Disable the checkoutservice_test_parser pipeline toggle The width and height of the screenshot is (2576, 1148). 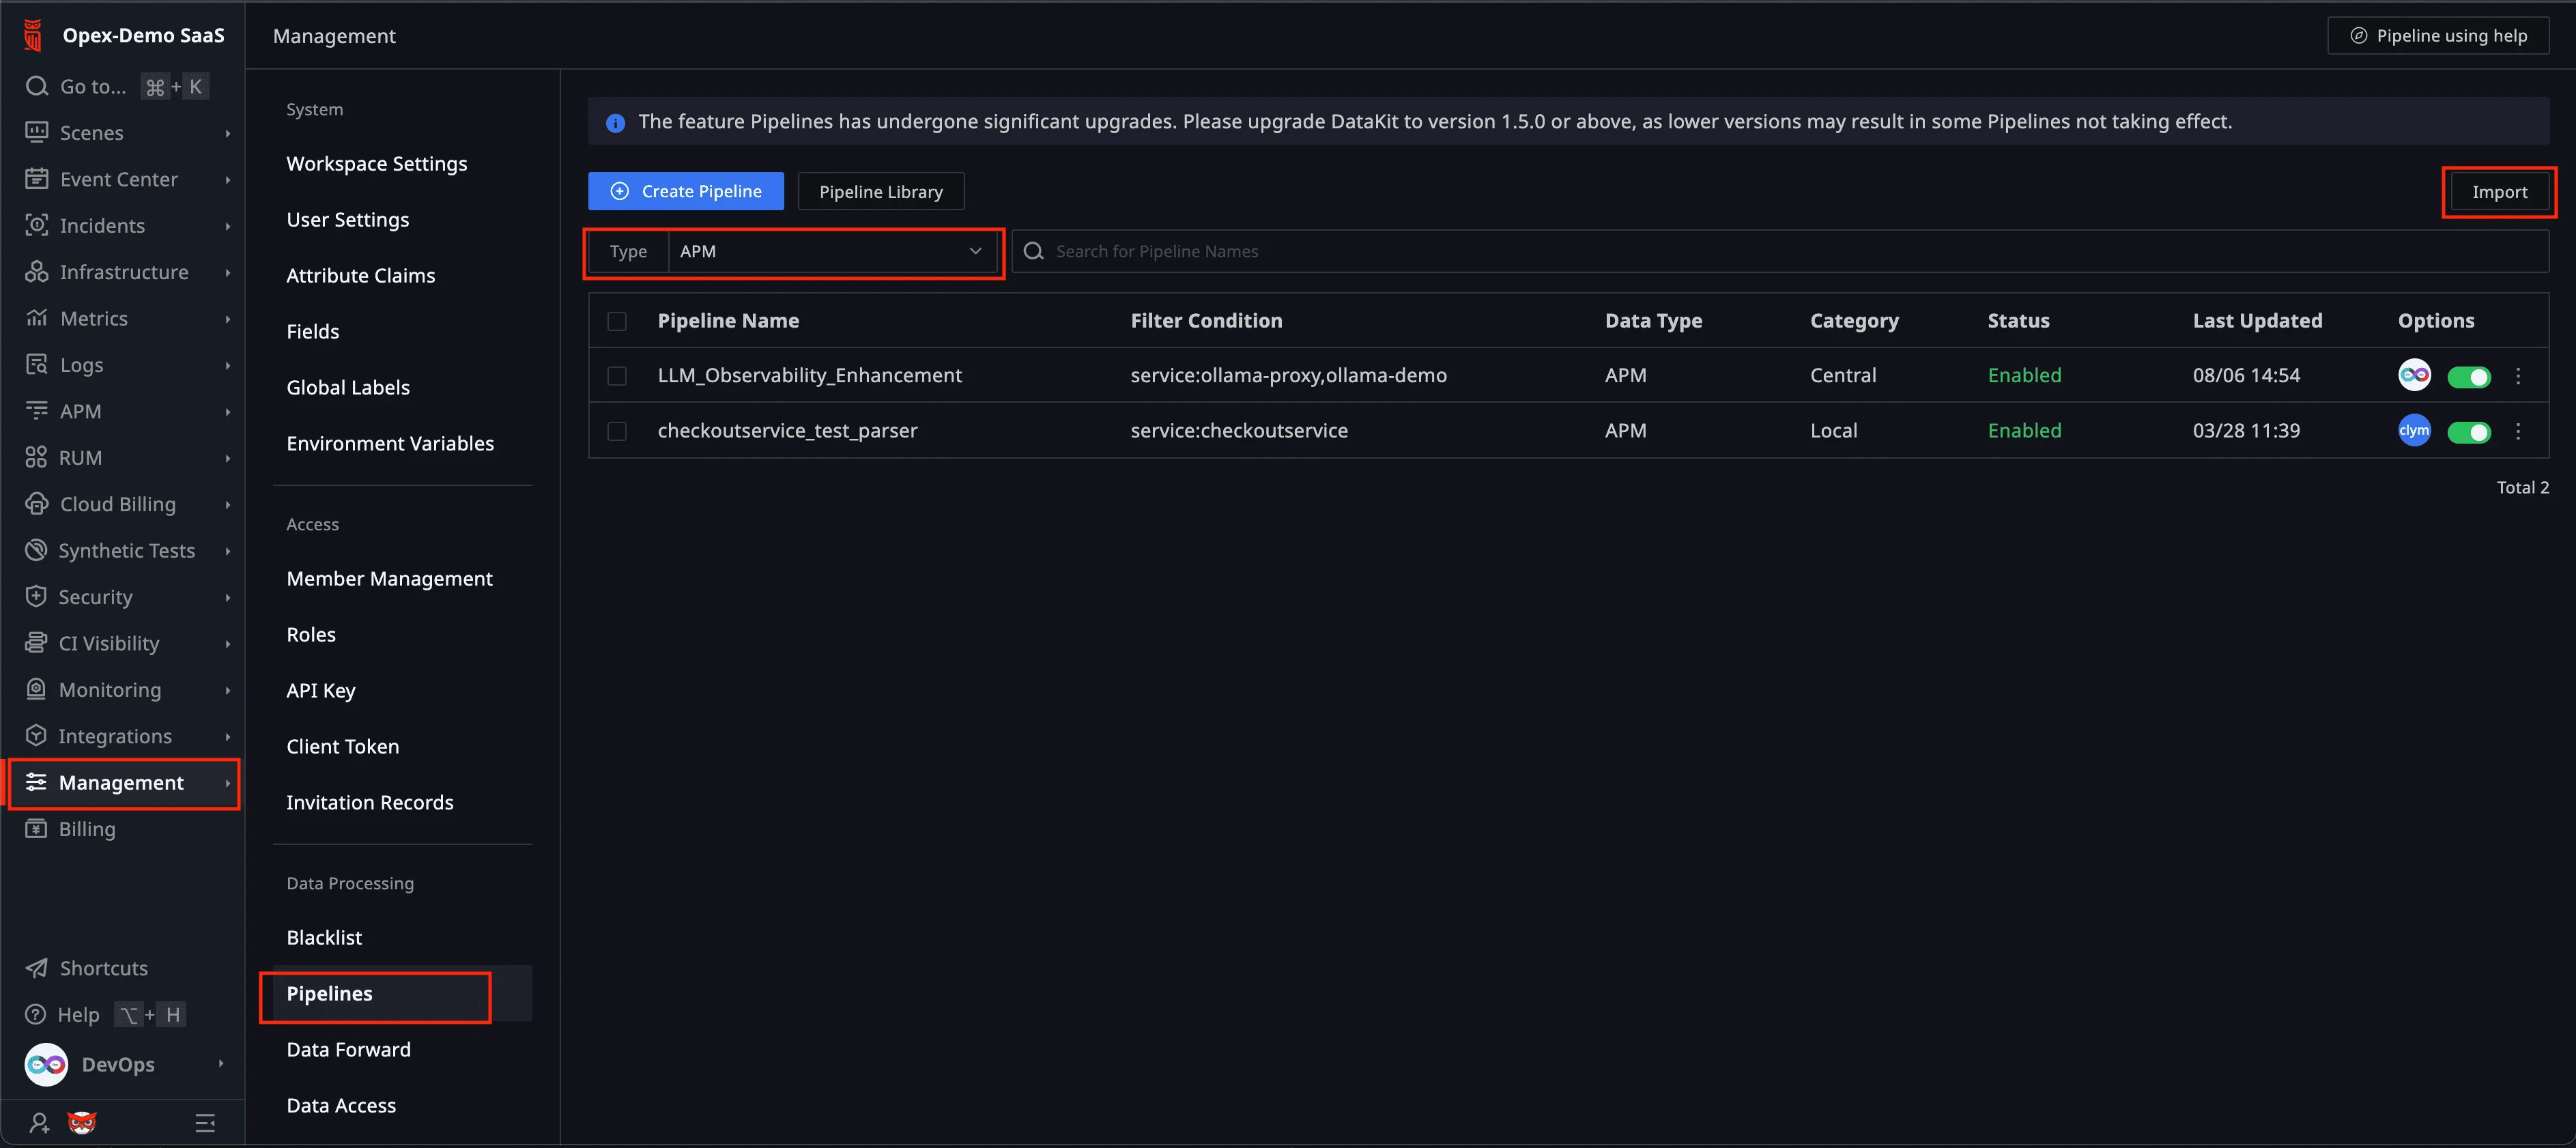tap(2469, 432)
